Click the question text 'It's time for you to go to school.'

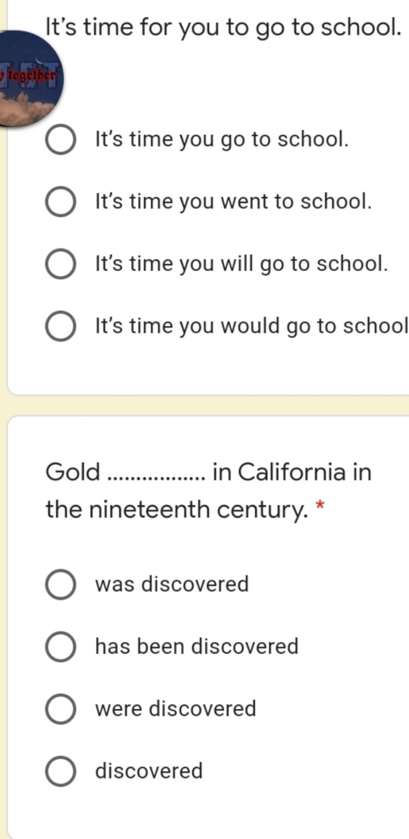point(223,28)
